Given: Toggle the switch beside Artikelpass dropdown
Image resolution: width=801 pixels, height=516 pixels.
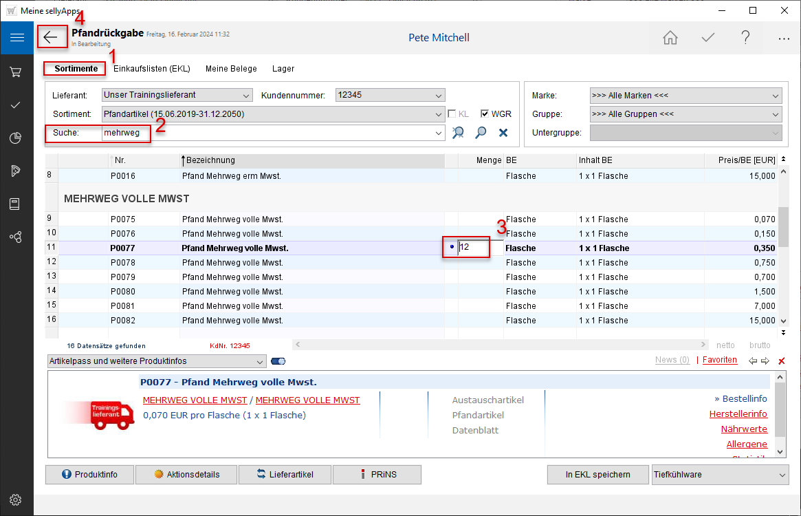Looking at the screenshot, I should [x=278, y=361].
